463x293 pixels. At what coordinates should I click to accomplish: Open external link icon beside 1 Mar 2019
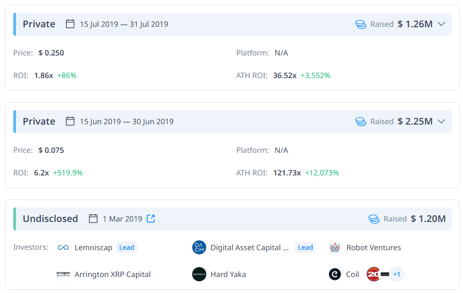[151, 219]
